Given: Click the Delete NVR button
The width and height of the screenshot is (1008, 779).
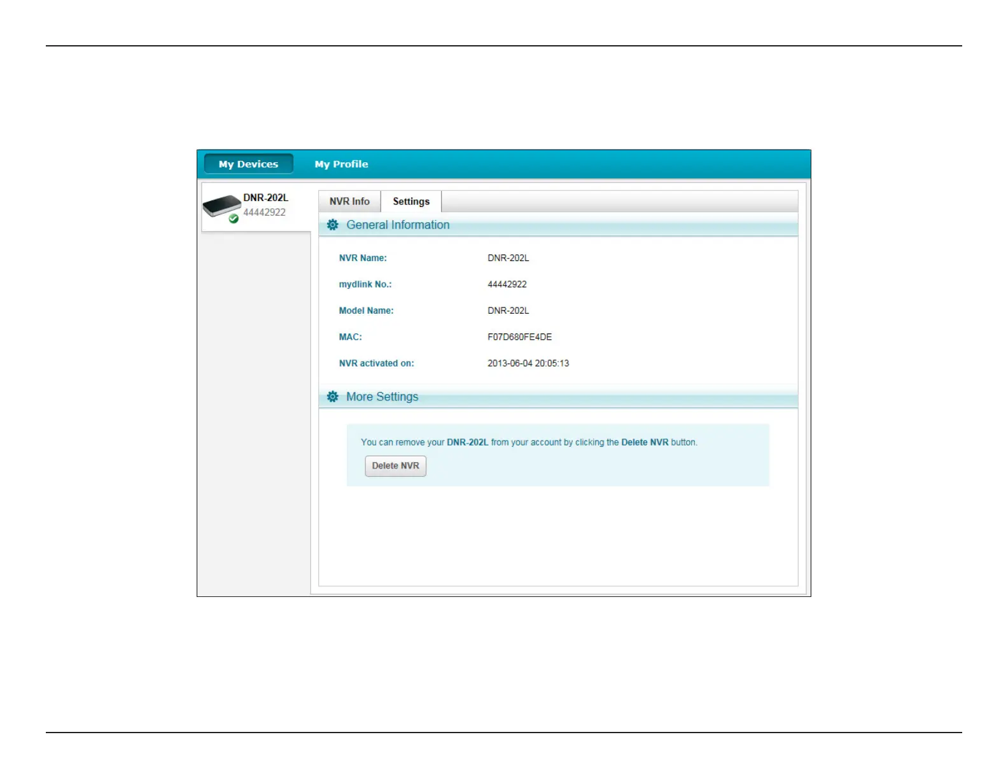Looking at the screenshot, I should click(x=395, y=466).
